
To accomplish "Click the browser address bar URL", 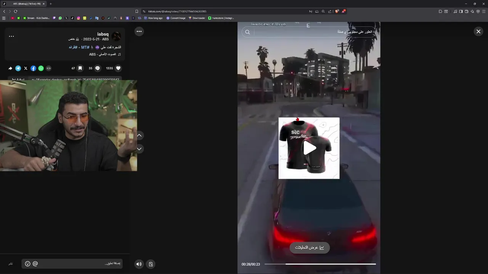I will pos(177,11).
